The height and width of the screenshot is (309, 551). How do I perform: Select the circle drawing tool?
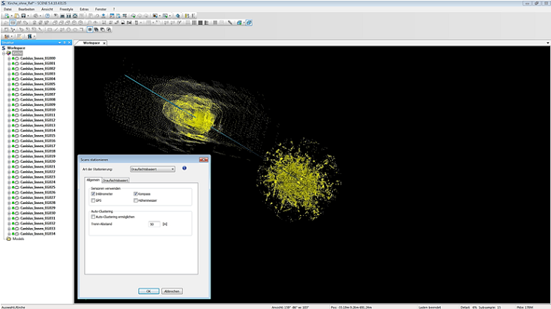click(x=68, y=29)
